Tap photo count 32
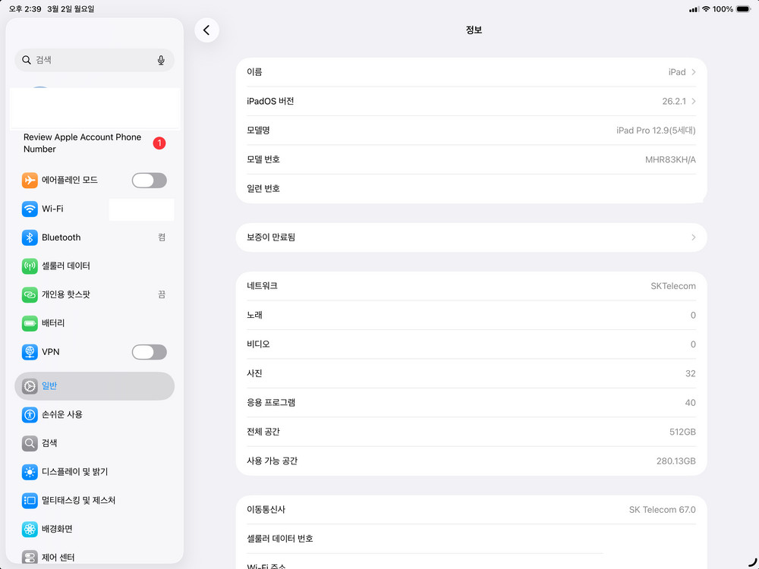The width and height of the screenshot is (759, 569). click(691, 373)
